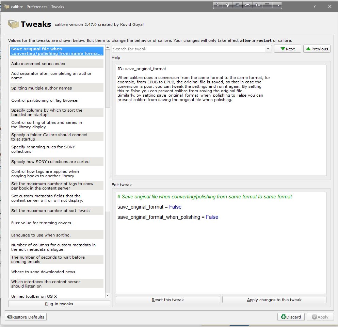Click the horizontal bar icon in title bar

click(x=267, y=5)
